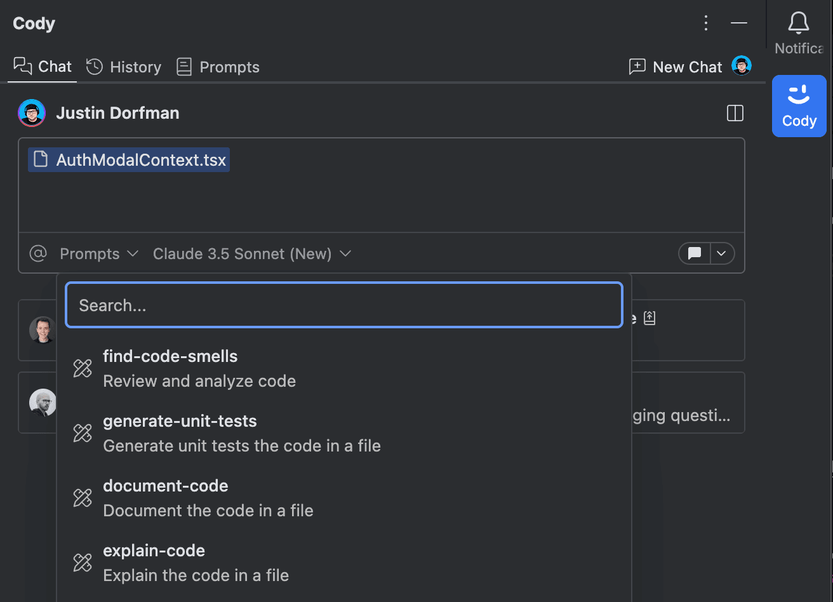This screenshot has width=833, height=602.
Task: Open the Notifications bell icon
Action: pos(799,24)
